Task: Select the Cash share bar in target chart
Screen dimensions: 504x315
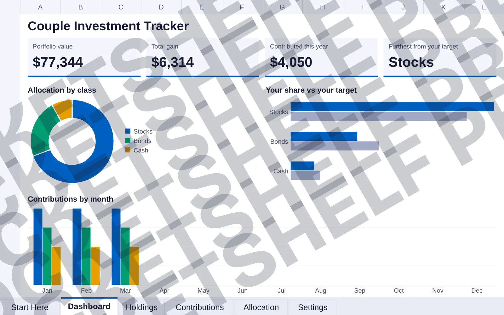Action: tap(302, 166)
